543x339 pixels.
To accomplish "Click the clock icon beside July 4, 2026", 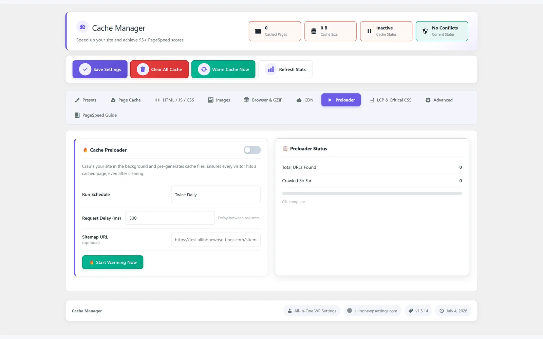I will coord(442,311).
